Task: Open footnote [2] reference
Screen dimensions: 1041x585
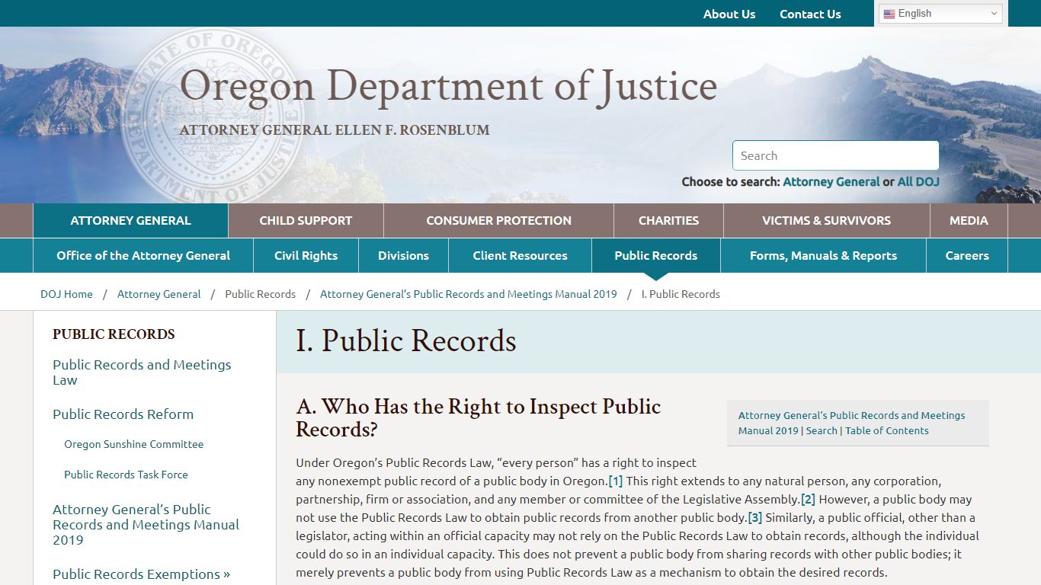Action: pyautogui.click(x=808, y=500)
